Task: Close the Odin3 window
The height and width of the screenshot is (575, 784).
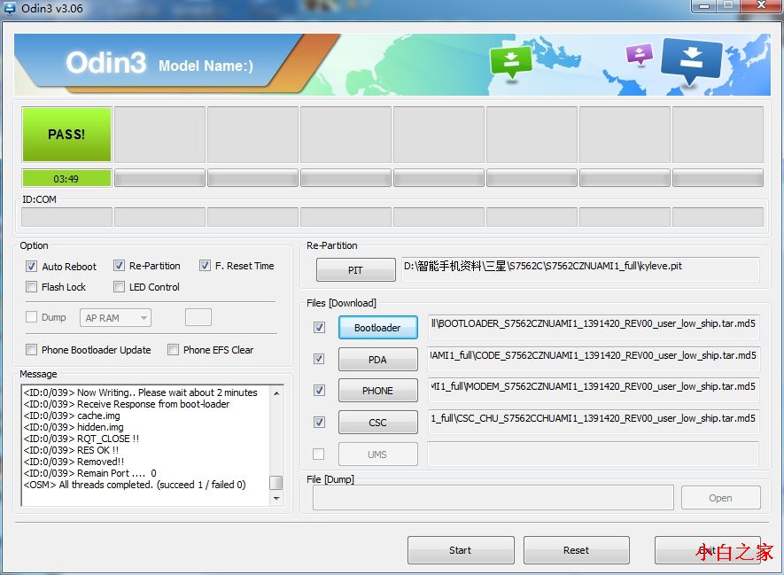Action: tap(761, 5)
